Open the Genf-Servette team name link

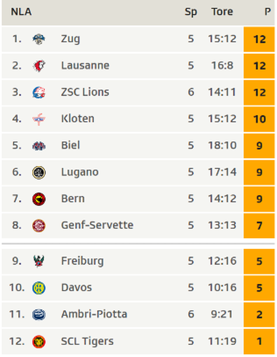point(97,225)
